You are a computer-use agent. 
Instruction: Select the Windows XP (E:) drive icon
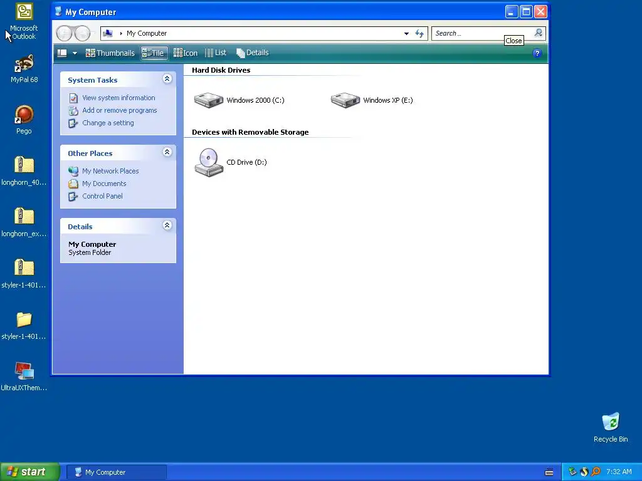point(345,100)
